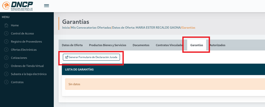The width and height of the screenshot is (265, 107).
Task: Toggle the hamburger menu icon
Action: tap(46, 6)
